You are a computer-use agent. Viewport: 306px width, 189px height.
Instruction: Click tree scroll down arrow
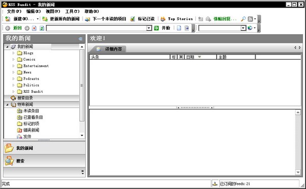(82, 136)
